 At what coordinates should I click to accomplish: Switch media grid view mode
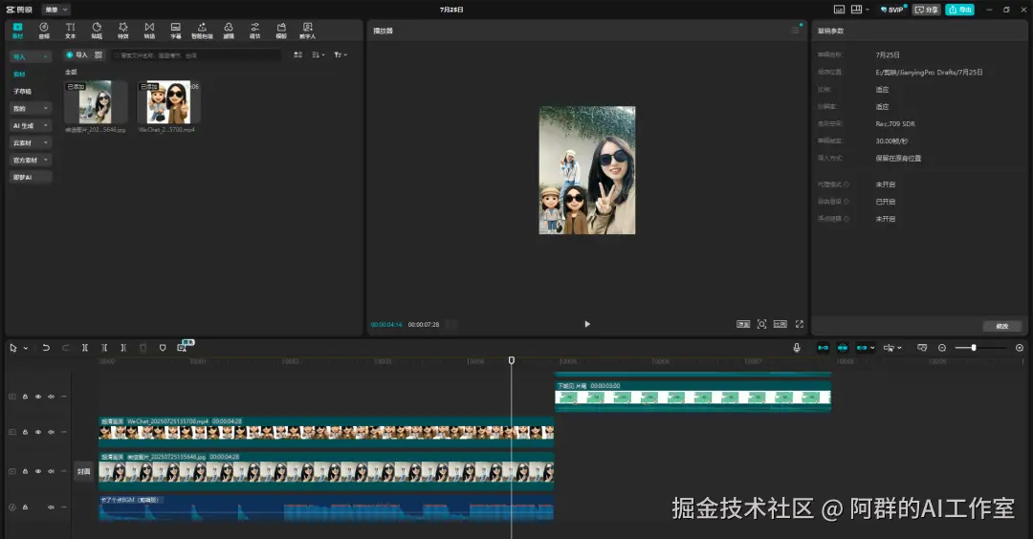coord(297,54)
